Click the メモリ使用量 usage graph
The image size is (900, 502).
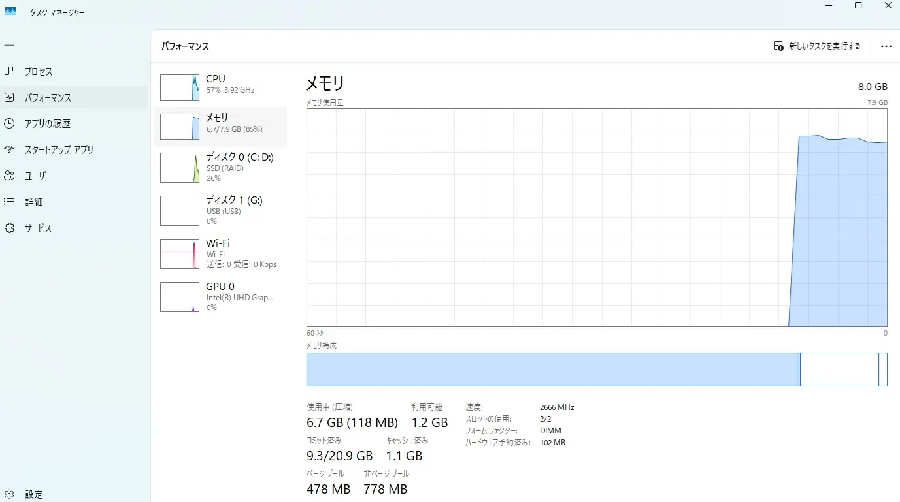(597, 217)
